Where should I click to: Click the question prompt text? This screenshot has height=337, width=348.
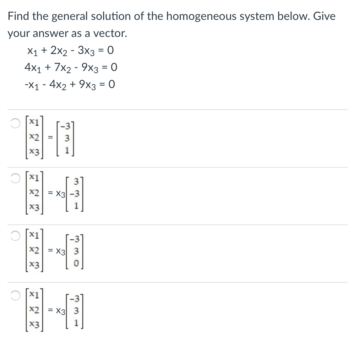[171, 16]
